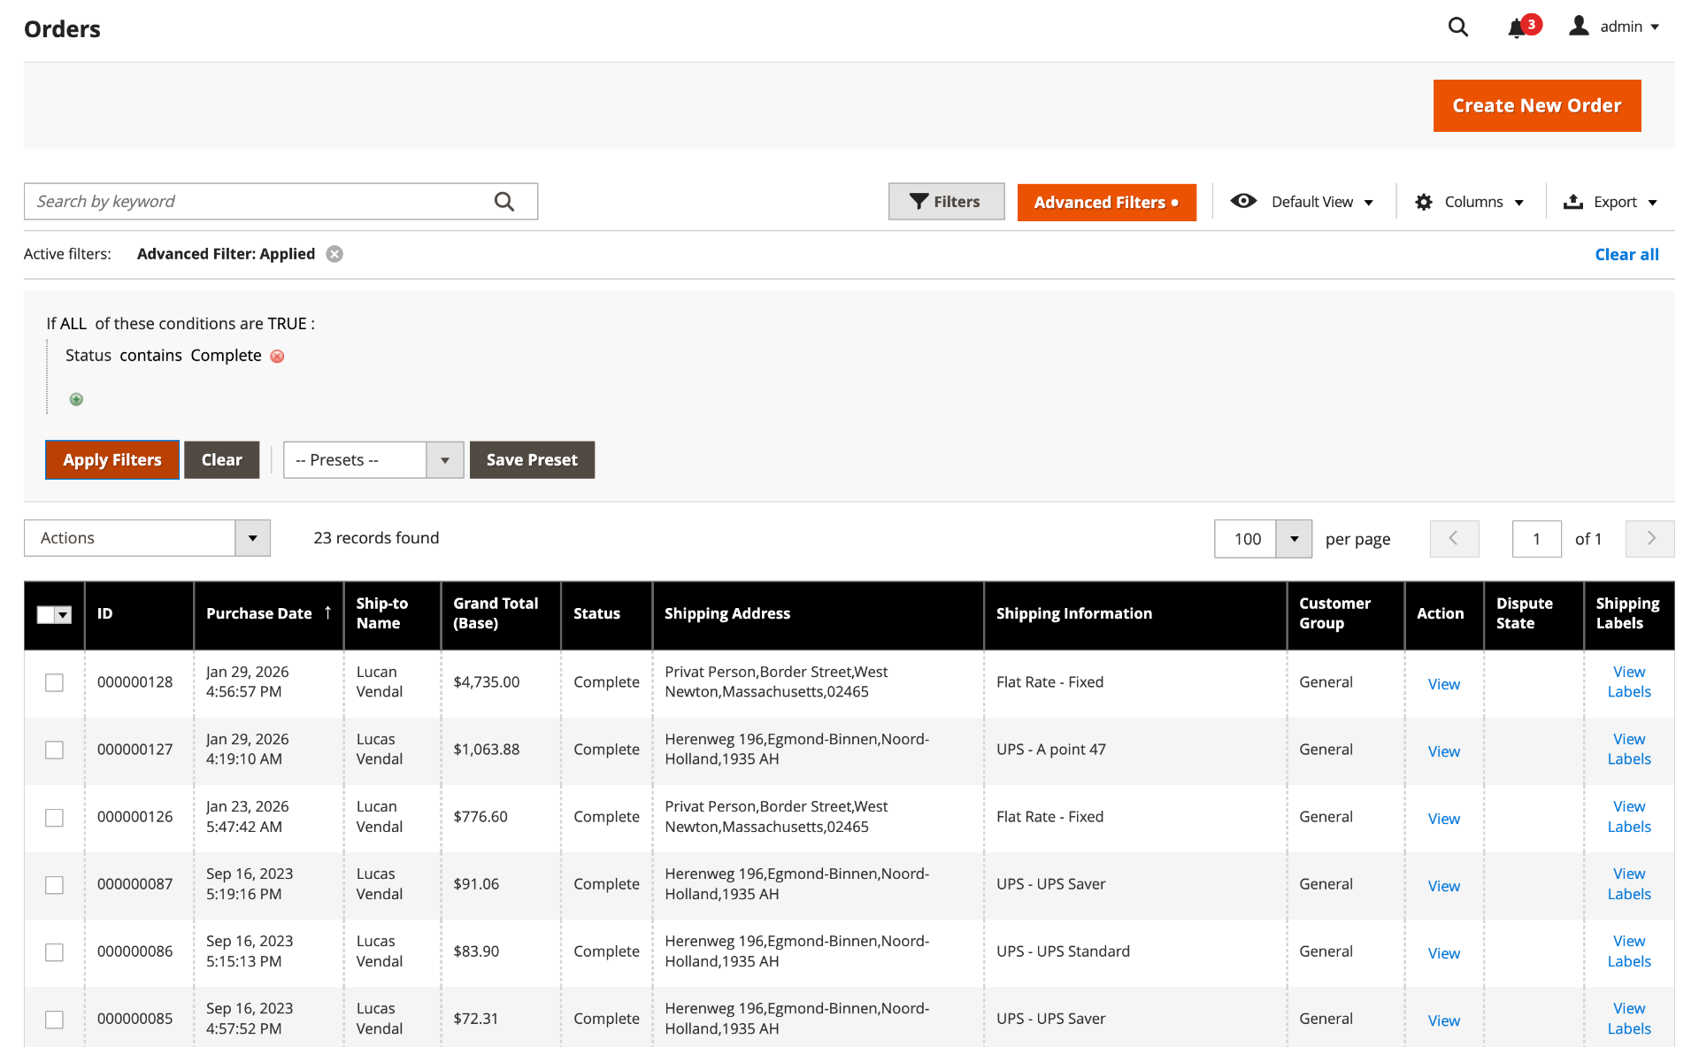Click the ALL aggregator in condition
This screenshot has height=1047, width=1699.
[73, 324]
